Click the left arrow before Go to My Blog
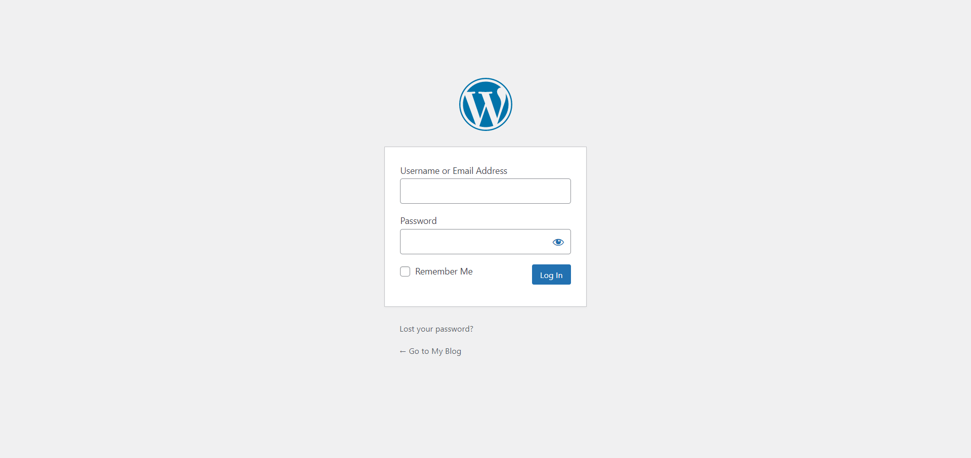 click(x=403, y=351)
